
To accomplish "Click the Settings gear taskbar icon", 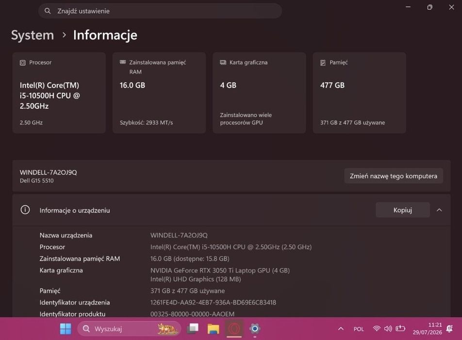I will [255, 328].
